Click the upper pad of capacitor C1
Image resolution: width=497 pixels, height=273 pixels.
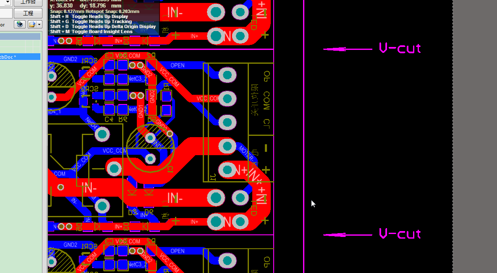coord(150,138)
